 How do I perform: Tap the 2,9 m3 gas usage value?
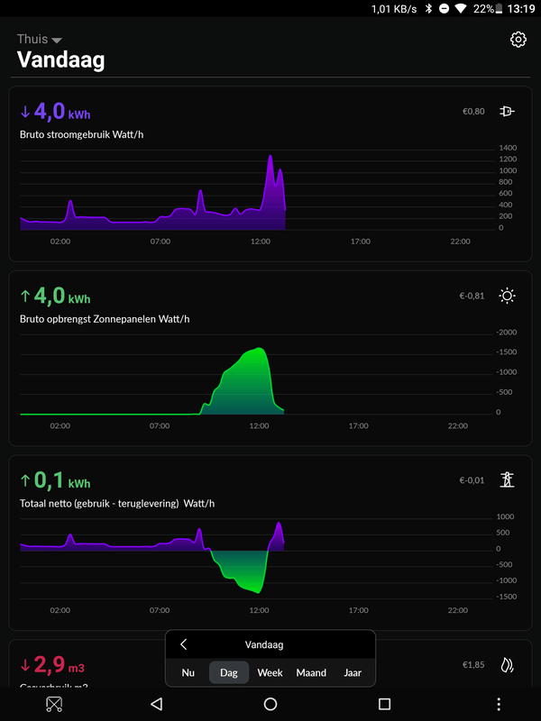pyautogui.click(x=52, y=665)
